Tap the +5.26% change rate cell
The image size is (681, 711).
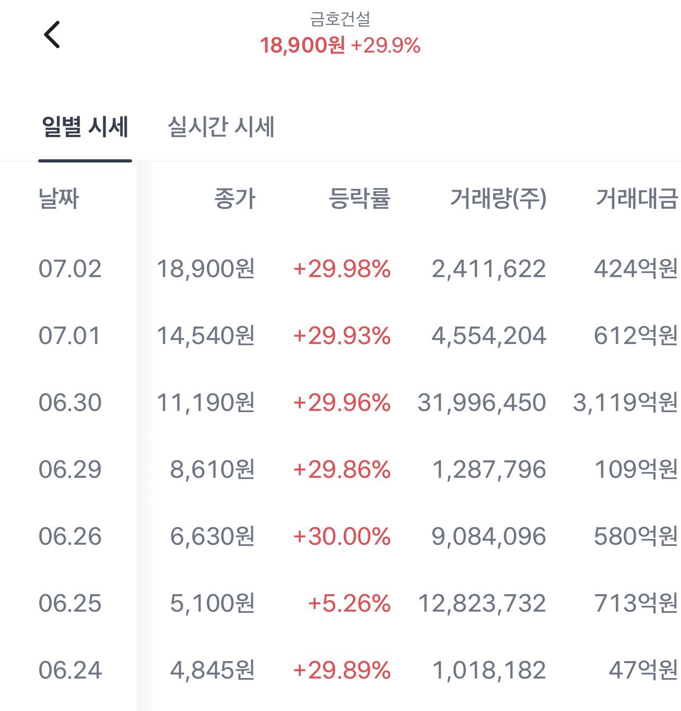point(349,603)
